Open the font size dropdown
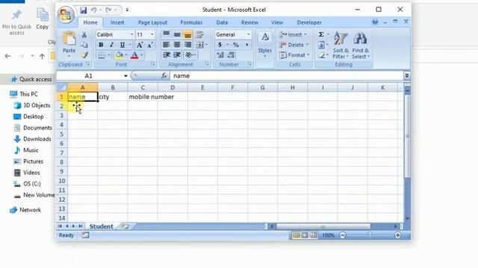 (x=152, y=35)
